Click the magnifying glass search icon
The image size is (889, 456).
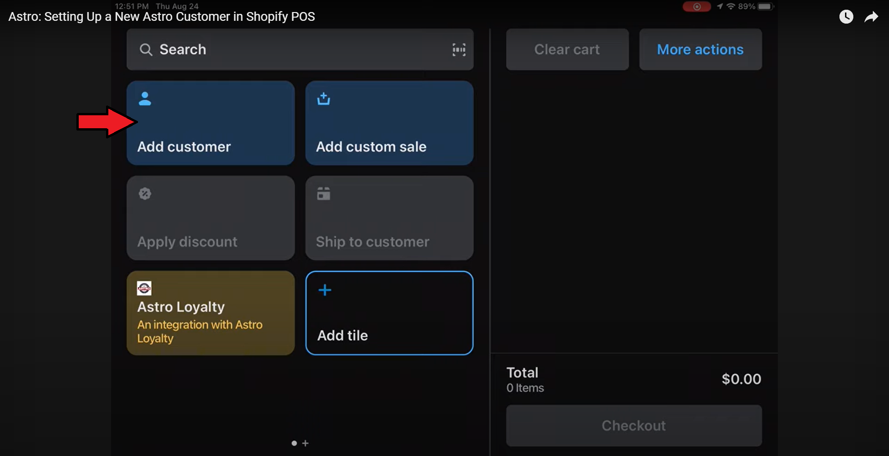pyautogui.click(x=146, y=50)
